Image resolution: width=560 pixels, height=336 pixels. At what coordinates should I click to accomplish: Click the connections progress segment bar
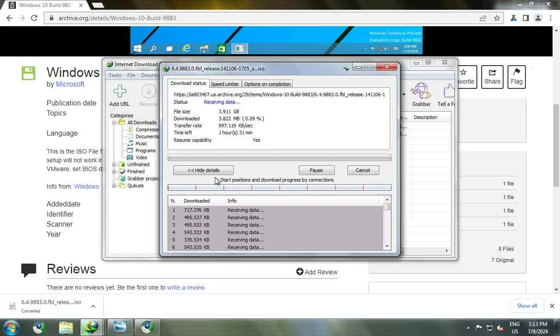[279, 188]
